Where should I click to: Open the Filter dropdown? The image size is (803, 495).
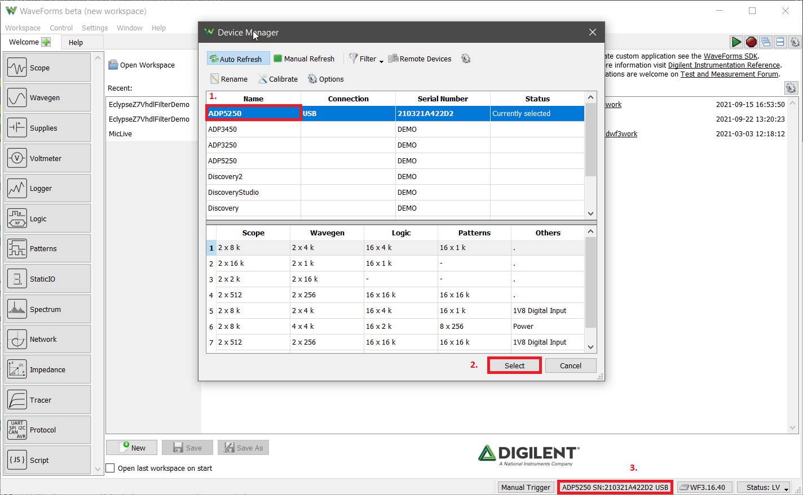pyautogui.click(x=365, y=59)
